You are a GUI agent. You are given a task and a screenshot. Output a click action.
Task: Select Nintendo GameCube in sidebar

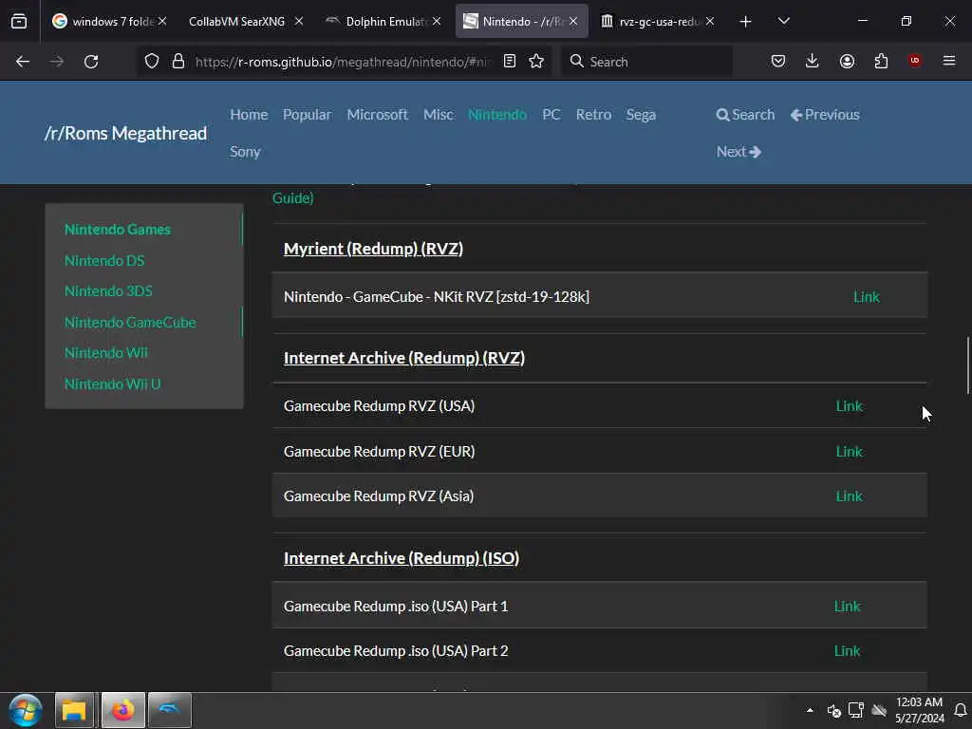tap(130, 323)
